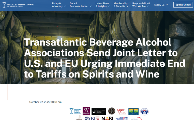Click the Transatlantic Beverage Alcohol article headline
This screenshot has width=194, height=120.
pyautogui.click(x=105, y=58)
